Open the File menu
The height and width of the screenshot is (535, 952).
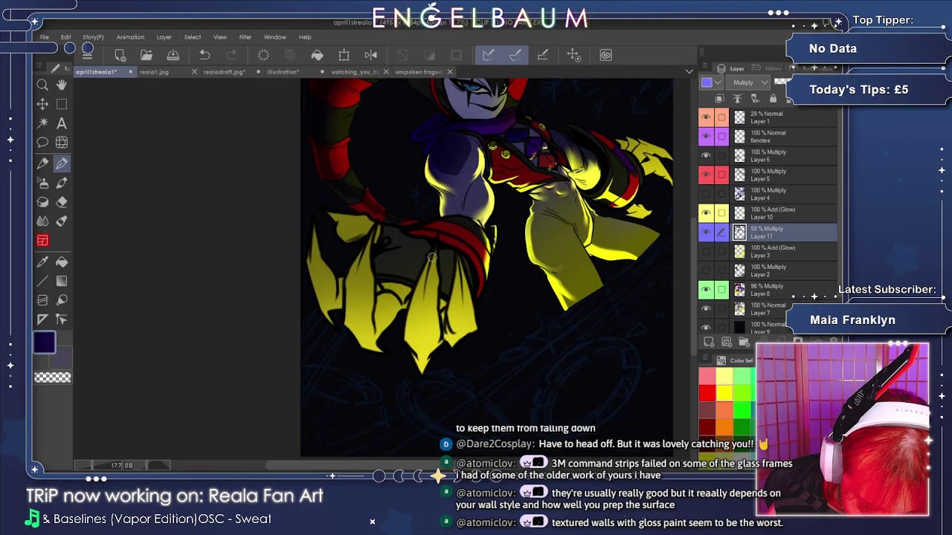[45, 37]
